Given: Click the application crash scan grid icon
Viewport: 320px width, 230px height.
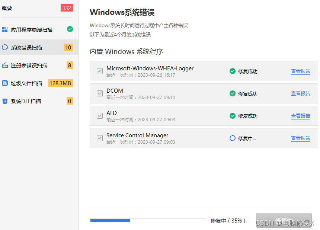Looking at the screenshot, I should [5, 30].
